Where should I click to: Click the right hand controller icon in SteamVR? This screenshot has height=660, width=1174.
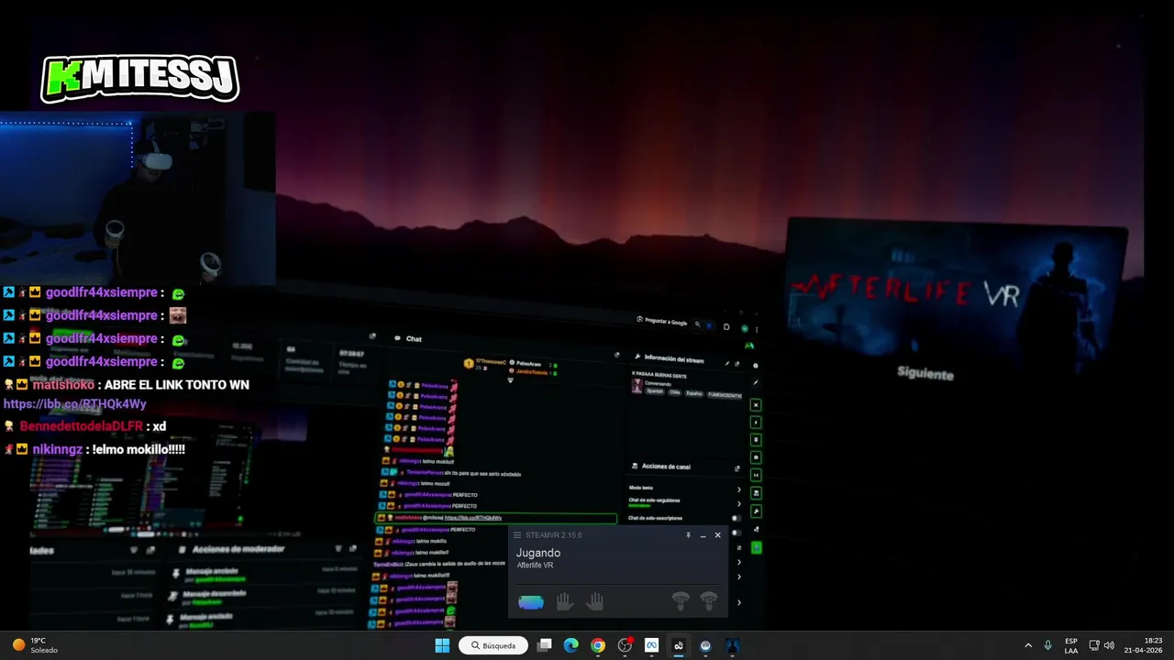(x=595, y=601)
